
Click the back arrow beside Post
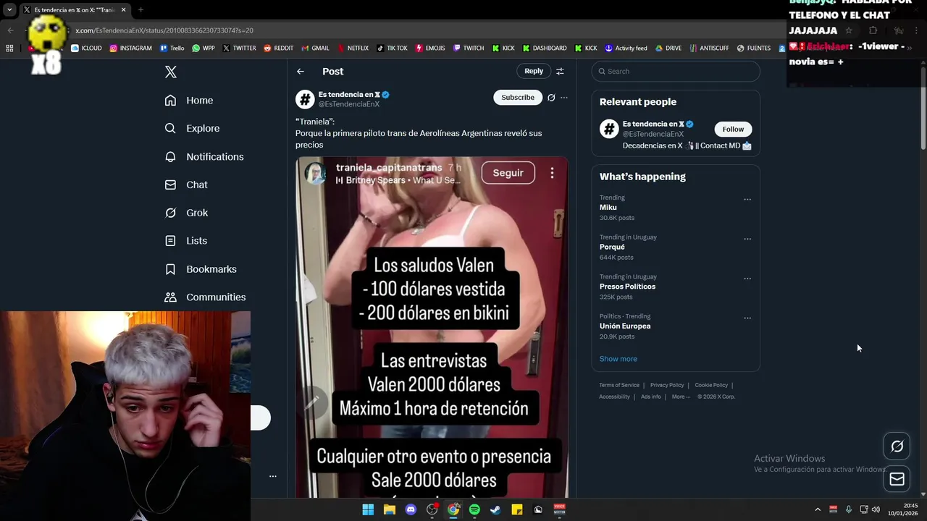[x=301, y=71]
